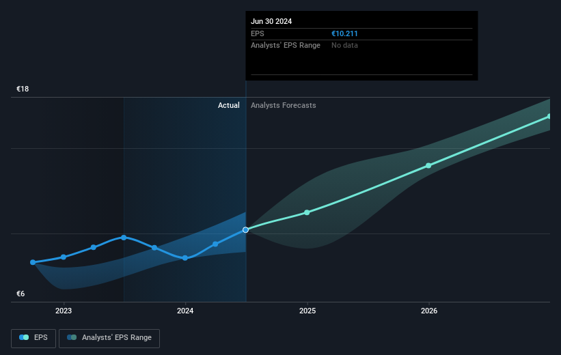Screen dimensions: 561x355
Task: Click the '€6' y-axis label
Action: tap(20, 294)
